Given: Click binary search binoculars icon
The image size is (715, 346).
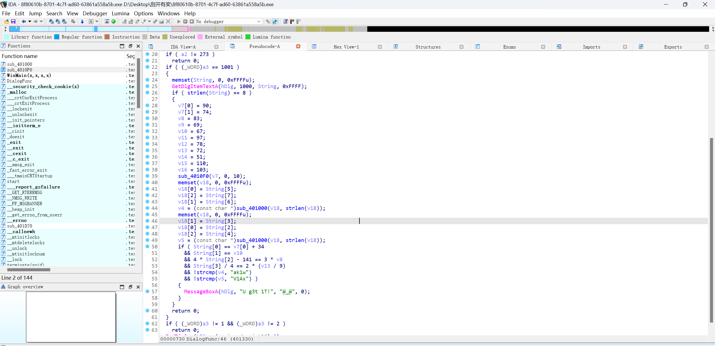Looking at the screenshot, I should 64,21.
